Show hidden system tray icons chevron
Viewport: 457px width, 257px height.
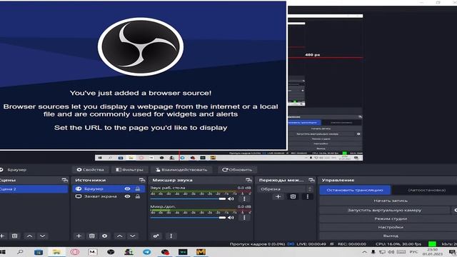coord(364,252)
